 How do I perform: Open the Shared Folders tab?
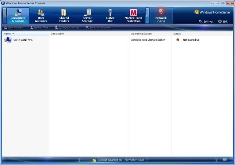pyautogui.click(x=64, y=16)
